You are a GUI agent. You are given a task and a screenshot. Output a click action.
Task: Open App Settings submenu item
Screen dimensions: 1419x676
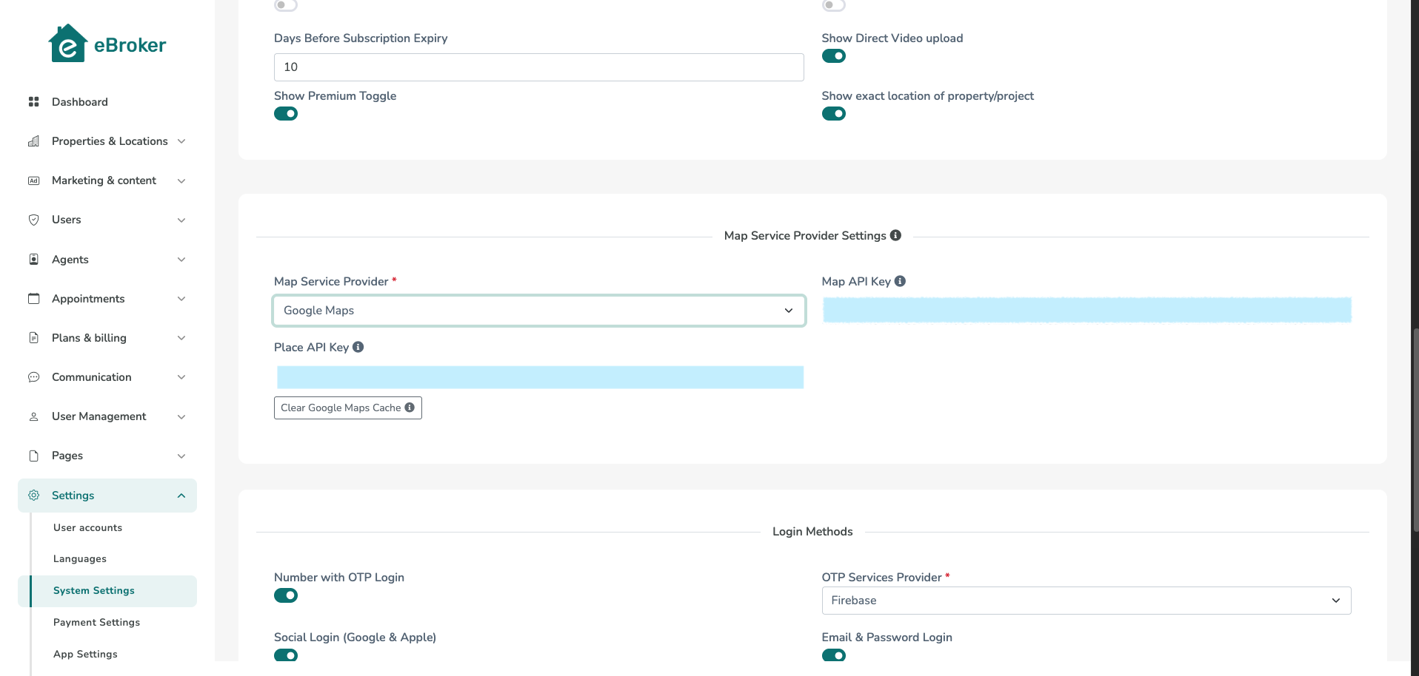[x=85, y=654]
